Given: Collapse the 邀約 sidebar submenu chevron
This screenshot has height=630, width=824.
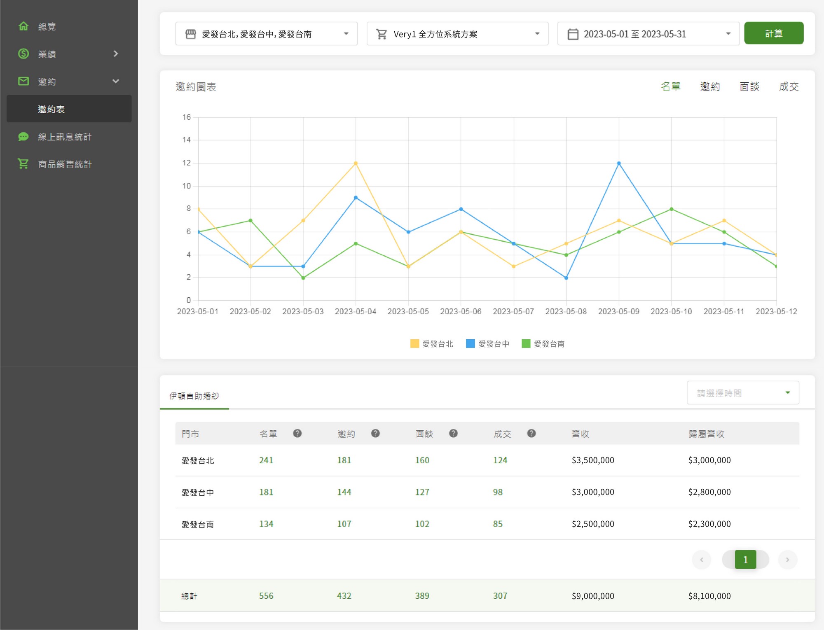Looking at the screenshot, I should [116, 81].
